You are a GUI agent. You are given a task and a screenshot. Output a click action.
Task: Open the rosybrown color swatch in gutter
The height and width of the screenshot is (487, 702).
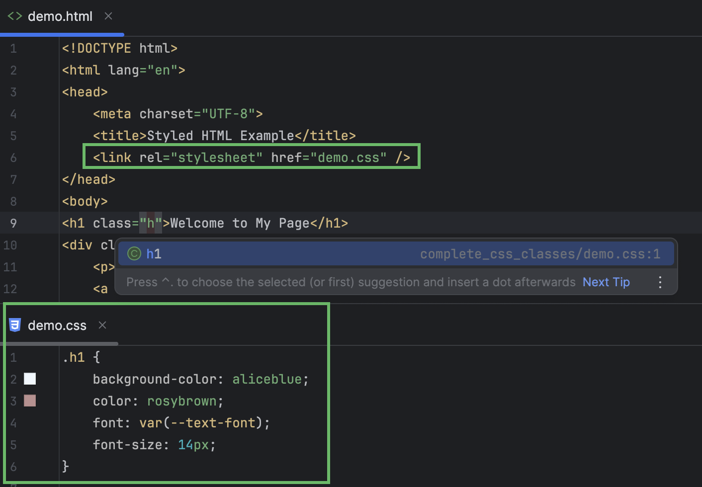pyautogui.click(x=30, y=401)
